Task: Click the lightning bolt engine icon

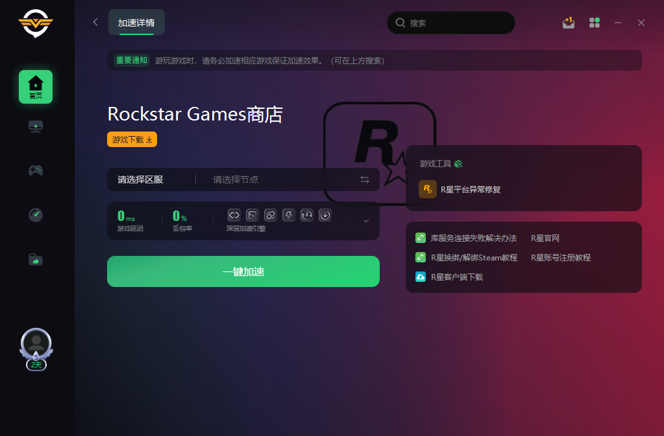Action: tap(289, 215)
